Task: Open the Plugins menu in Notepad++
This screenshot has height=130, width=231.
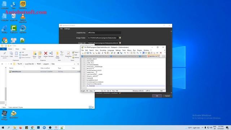Action: pos(140,51)
